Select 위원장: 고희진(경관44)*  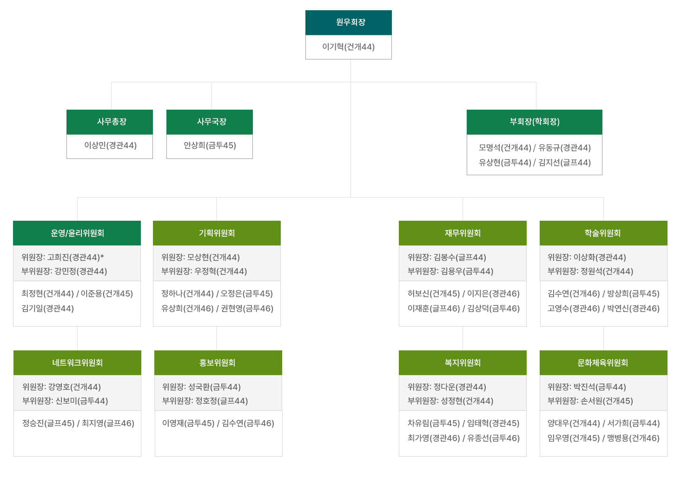pos(63,257)
